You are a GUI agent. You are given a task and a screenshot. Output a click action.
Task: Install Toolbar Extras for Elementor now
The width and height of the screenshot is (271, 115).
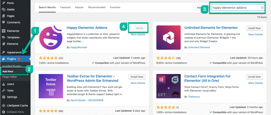(x=137, y=77)
